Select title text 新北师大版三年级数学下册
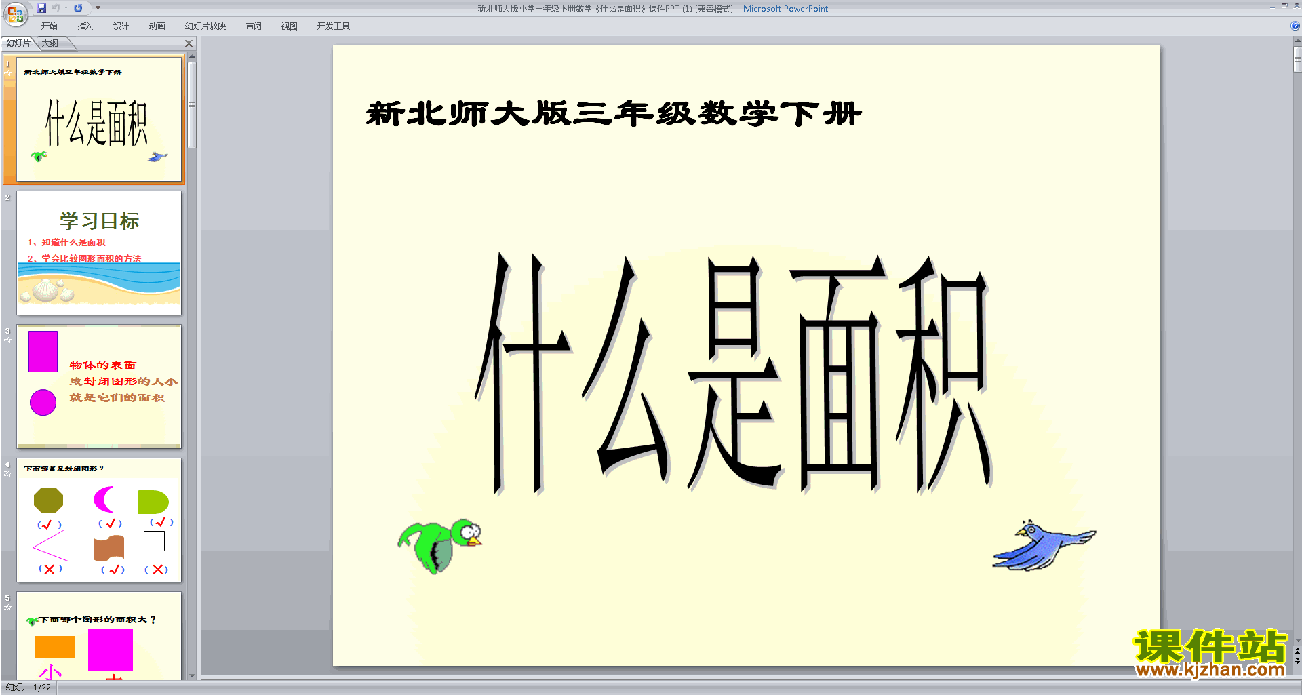This screenshot has height=695, width=1302. (x=614, y=114)
